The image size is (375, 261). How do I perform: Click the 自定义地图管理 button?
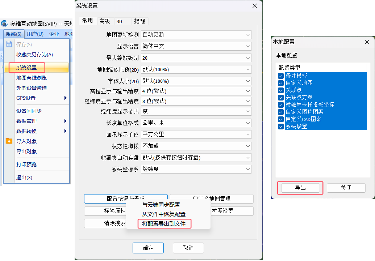tap(212, 198)
